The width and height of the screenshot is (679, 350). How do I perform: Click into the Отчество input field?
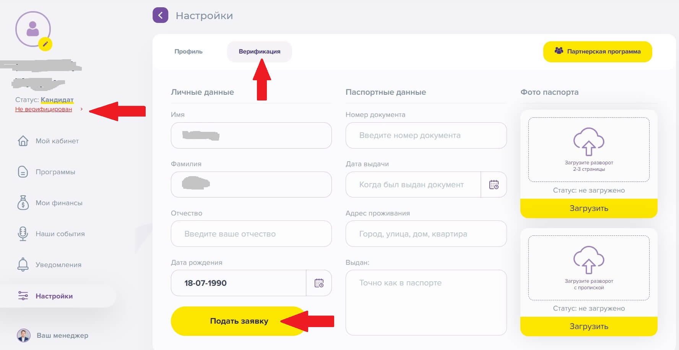pyautogui.click(x=251, y=234)
